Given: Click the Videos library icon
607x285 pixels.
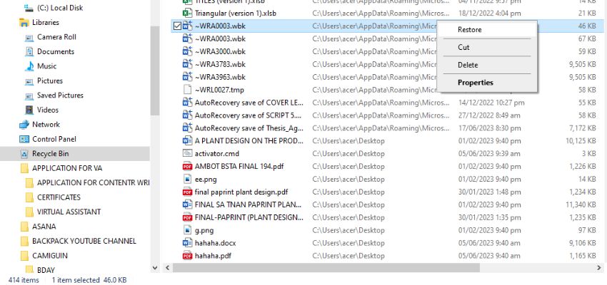Looking at the screenshot, I should pyautogui.click(x=29, y=110).
